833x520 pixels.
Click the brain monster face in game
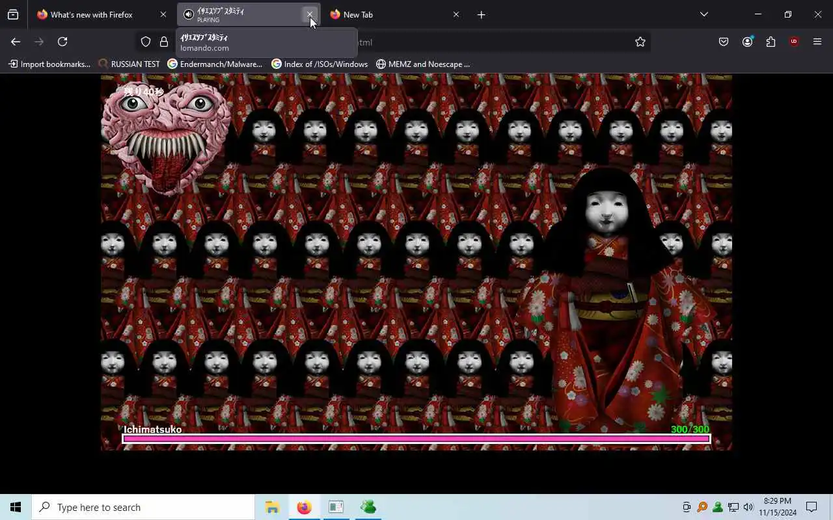click(x=165, y=138)
